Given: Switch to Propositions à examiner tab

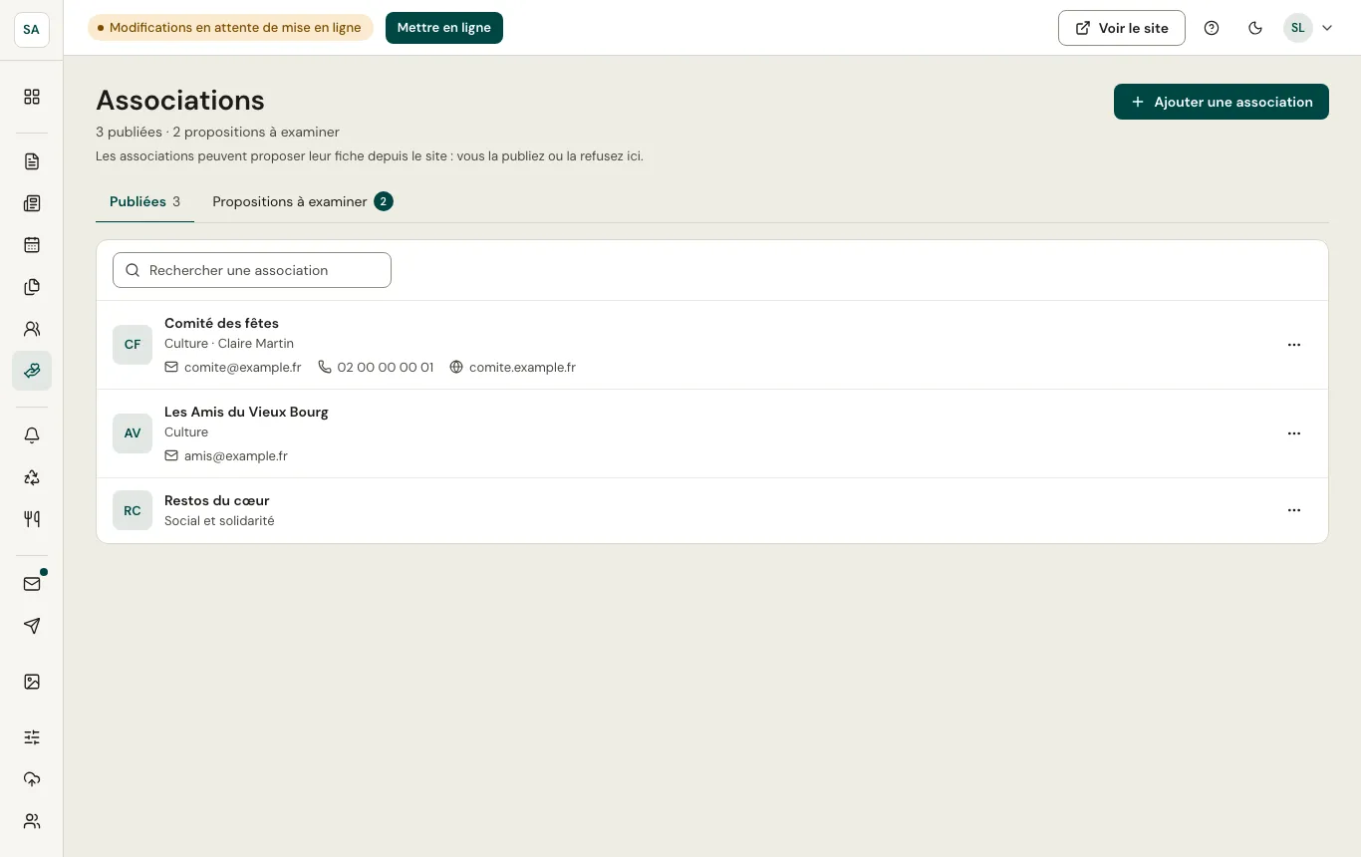Looking at the screenshot, I should pyautogui.click(x=303, y=201).
